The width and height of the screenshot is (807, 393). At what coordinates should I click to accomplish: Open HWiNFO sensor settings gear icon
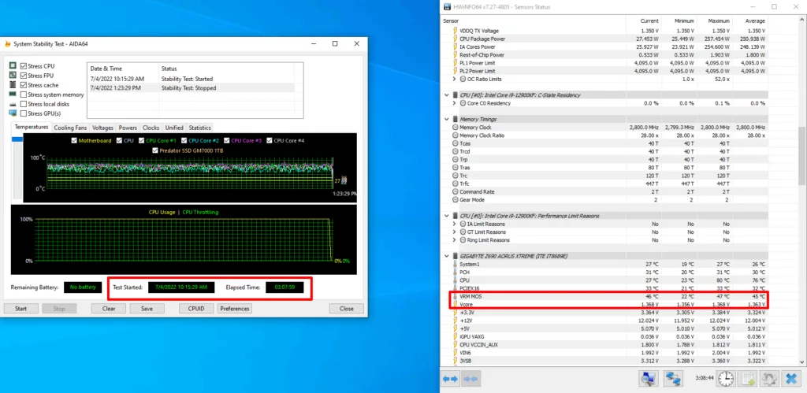click(769, 379)
